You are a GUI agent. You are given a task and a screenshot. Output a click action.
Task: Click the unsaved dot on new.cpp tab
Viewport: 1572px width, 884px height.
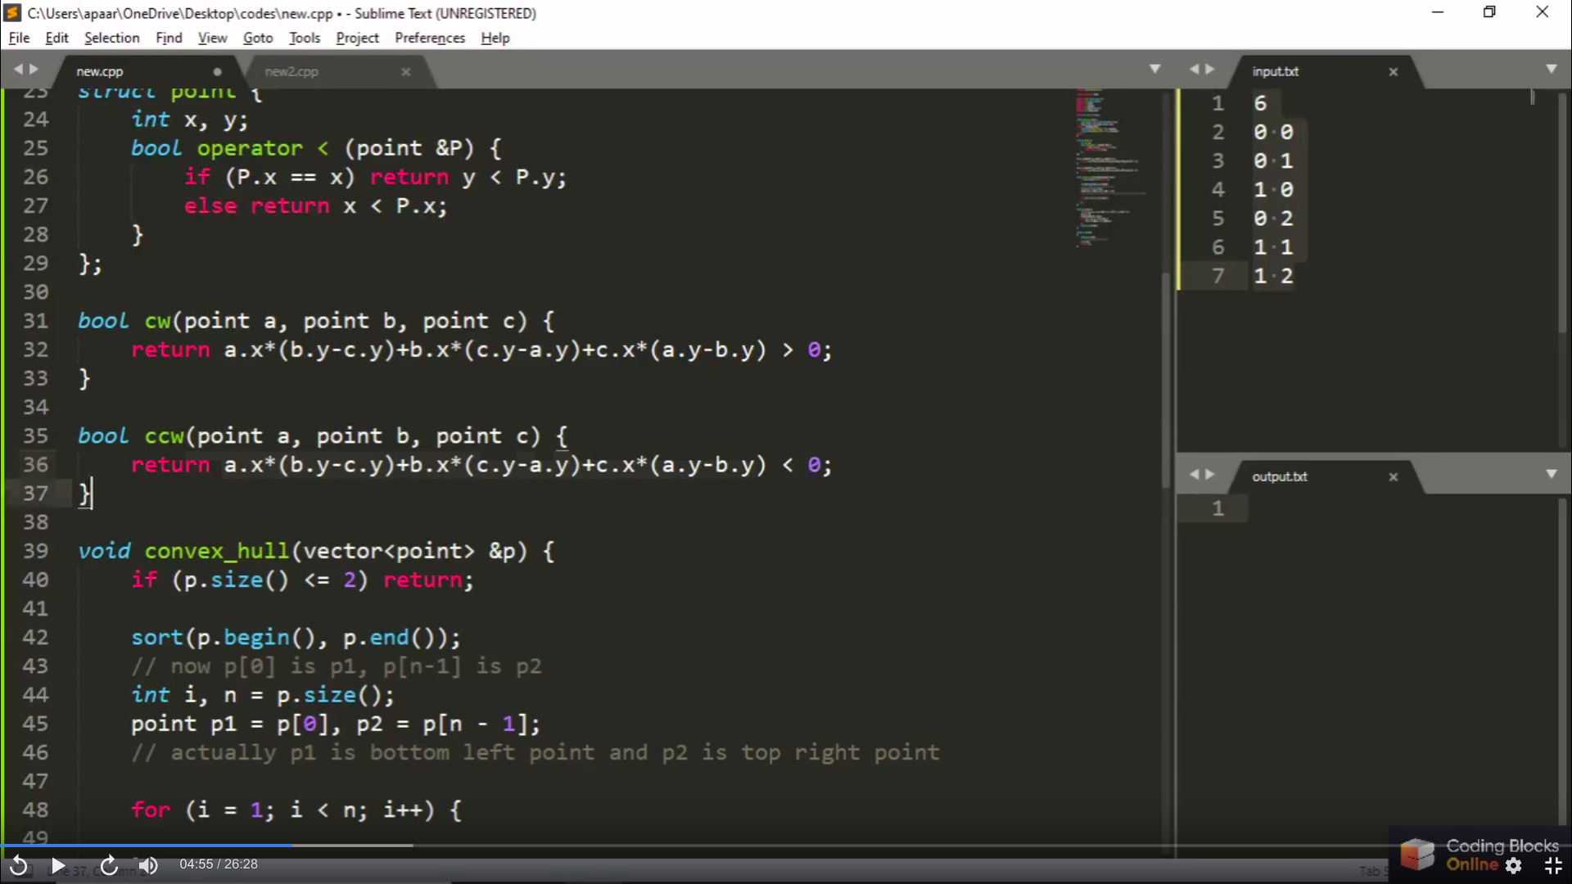(x=217, y=72)
